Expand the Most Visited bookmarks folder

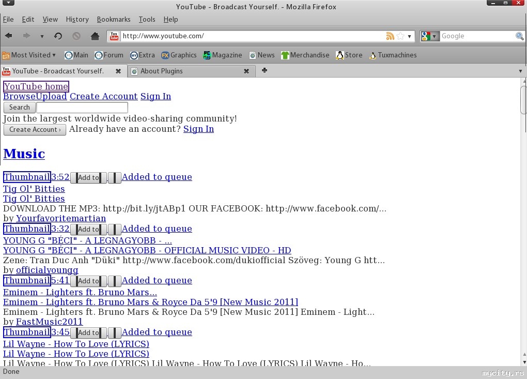29,55
